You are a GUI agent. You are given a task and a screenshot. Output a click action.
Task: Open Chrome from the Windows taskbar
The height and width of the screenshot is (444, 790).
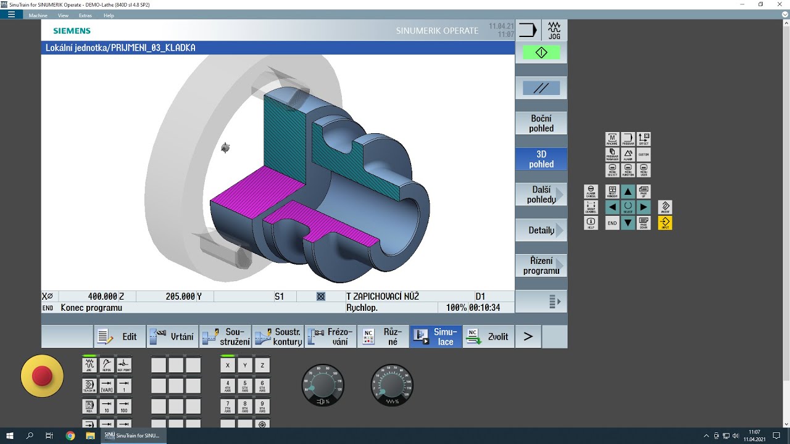click(70, 435)
